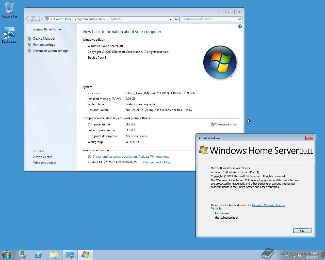
Task: Click 'Windows Home Server 2011' edition text
Action: [106, 46]
